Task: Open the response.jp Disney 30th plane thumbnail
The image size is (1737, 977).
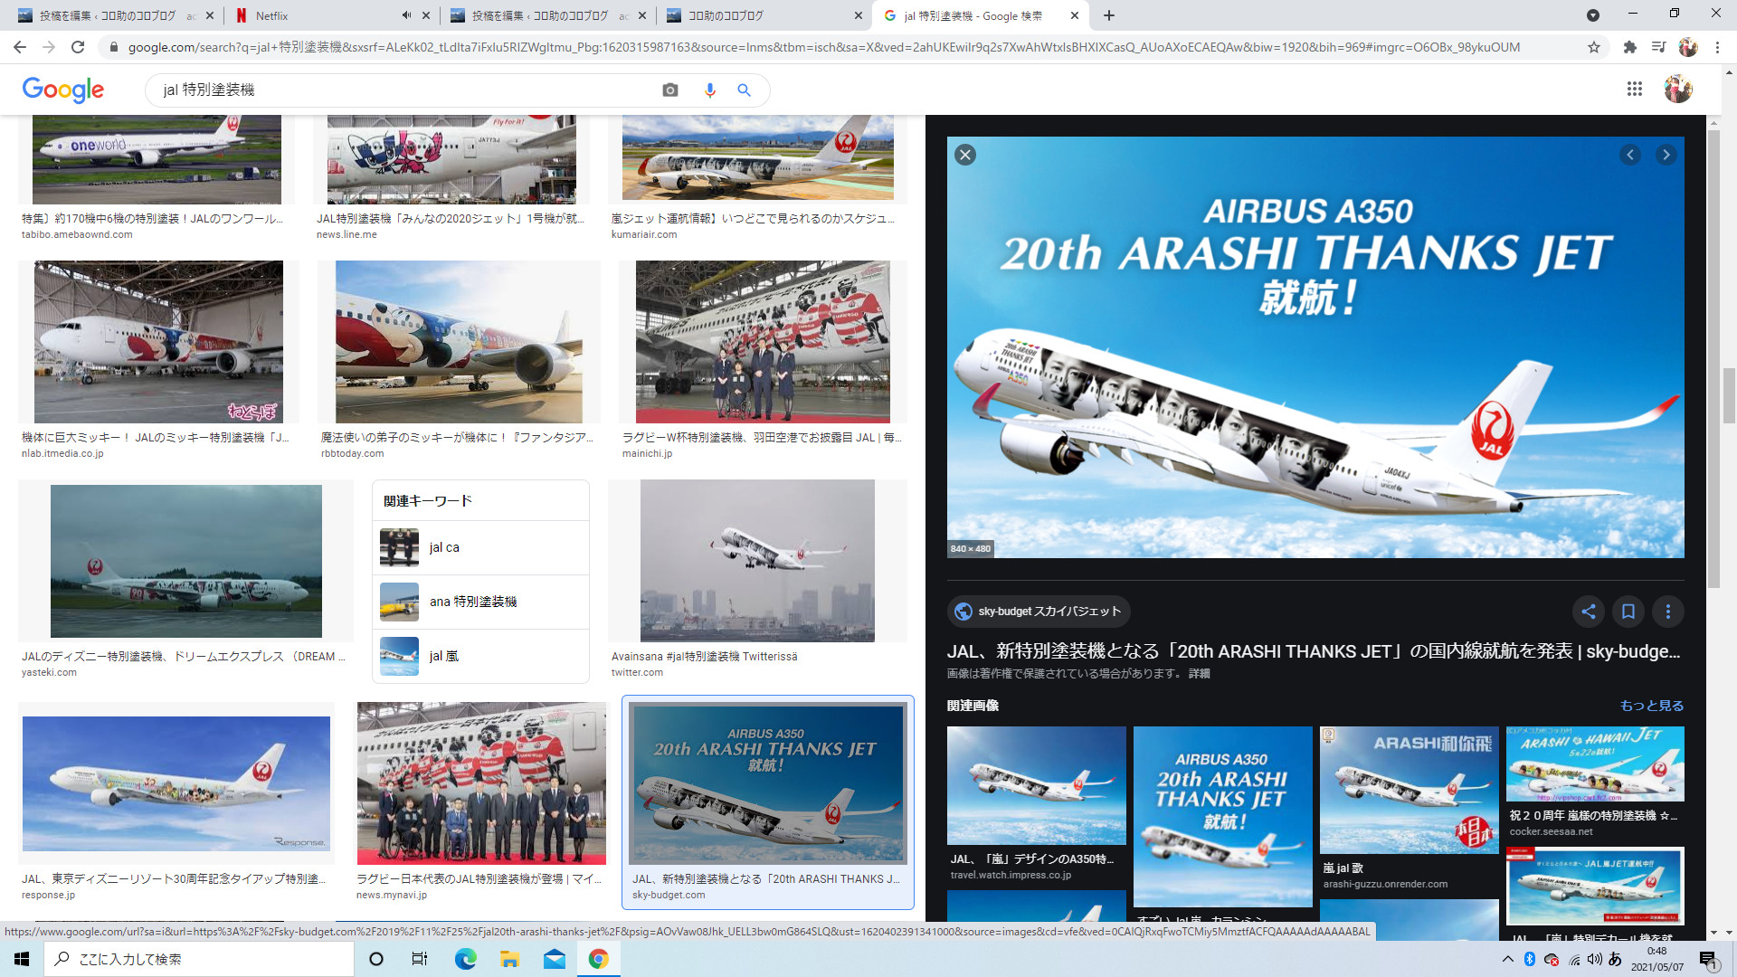Action: pyautogui.click(x=176, y=783)
